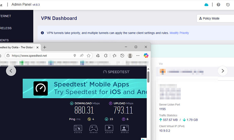Click the next arrow on VPN panel
Screen dimensions: 234x140
point(222,71)
